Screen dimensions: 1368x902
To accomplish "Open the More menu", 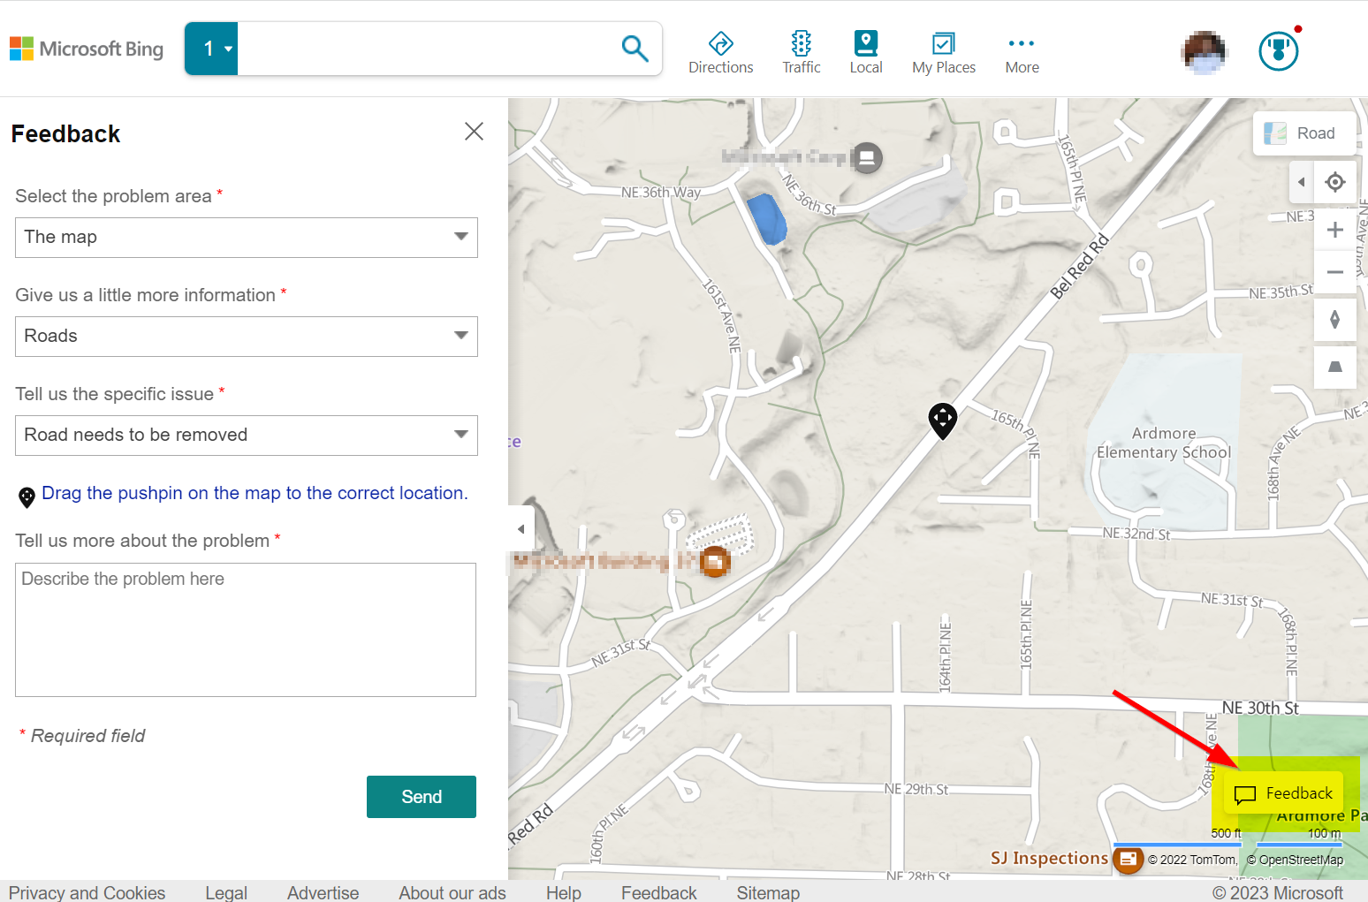I will [x=1022, y=53].
